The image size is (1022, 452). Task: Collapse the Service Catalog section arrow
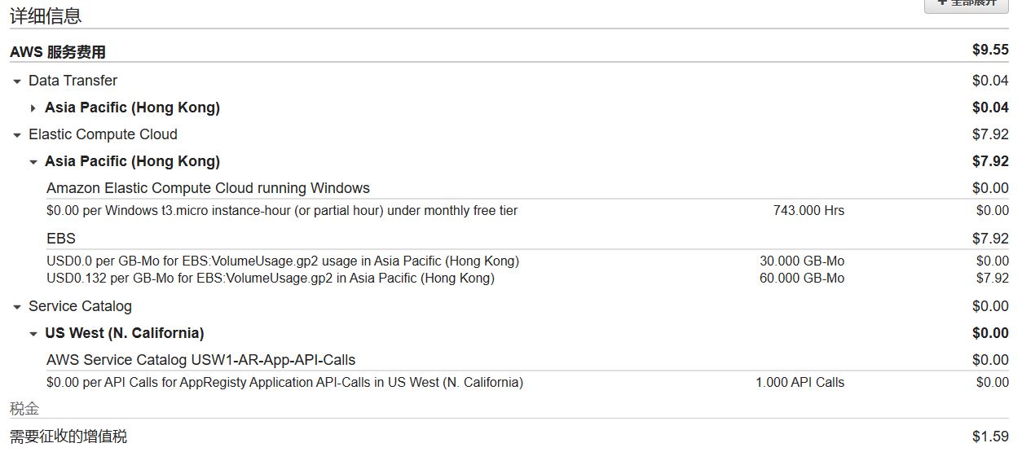(x=17, y=307)
